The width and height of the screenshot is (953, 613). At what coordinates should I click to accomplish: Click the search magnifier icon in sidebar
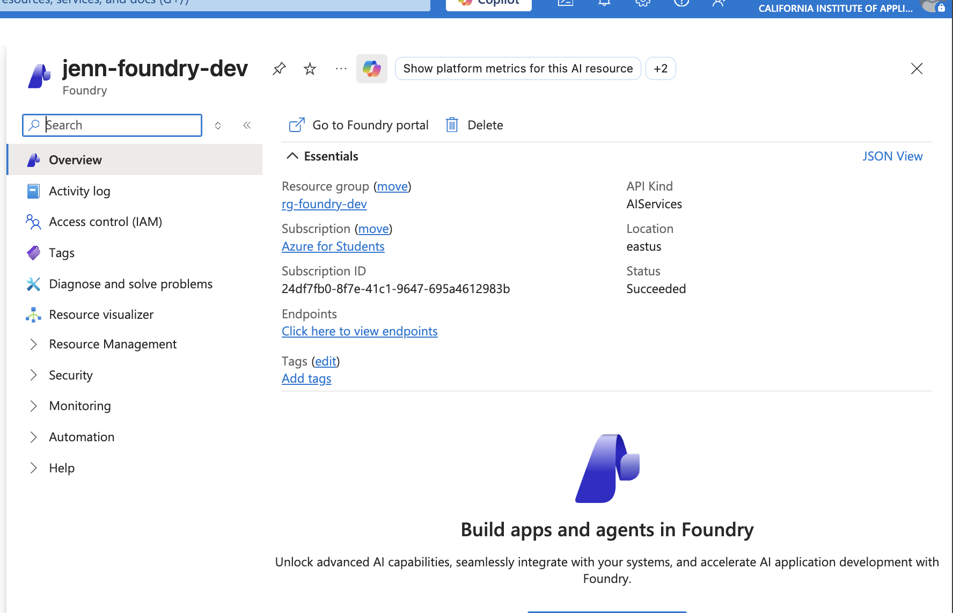click(34, 125)
